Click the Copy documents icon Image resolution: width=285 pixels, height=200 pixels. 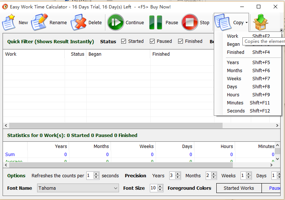(x=222, y=22)
